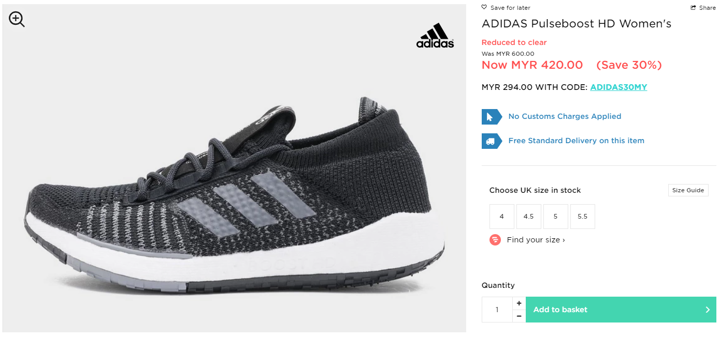This screenshot has width=720, height=338.
Task: Click the ADIDAS30MY promo code link
Action: pos(618,87)
